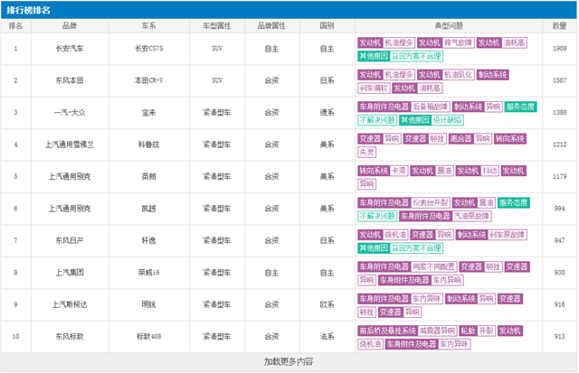Click the 刹车偏软 issue tag
The image size is (579, 373).
(x=374, y=89)
